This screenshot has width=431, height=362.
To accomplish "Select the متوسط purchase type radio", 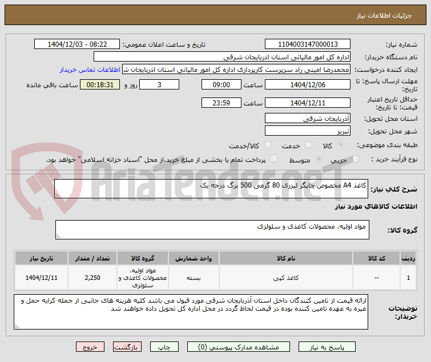I will point(319,158).
